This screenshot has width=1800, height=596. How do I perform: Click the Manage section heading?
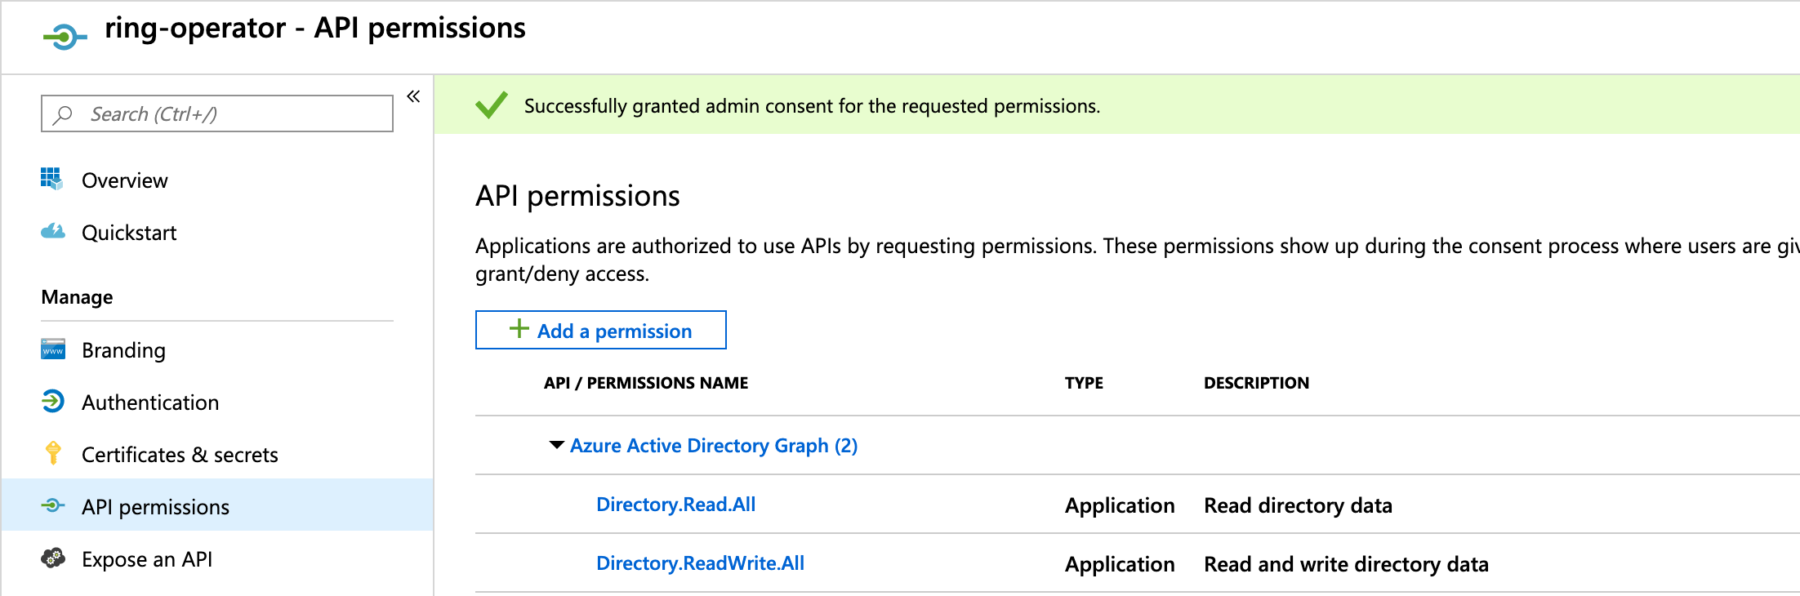pyautogui.click(x=77, y=297)
